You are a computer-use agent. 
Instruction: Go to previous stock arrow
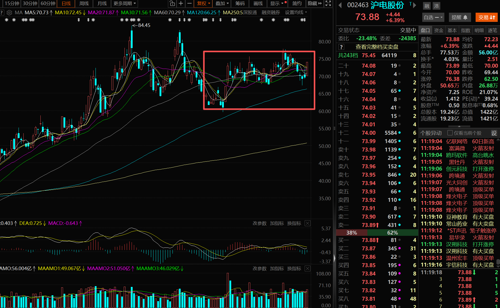click(x=340, y=5)
